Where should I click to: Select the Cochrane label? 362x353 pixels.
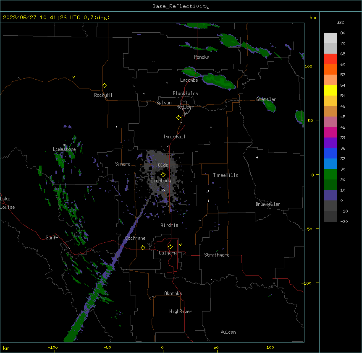(135, 238)
